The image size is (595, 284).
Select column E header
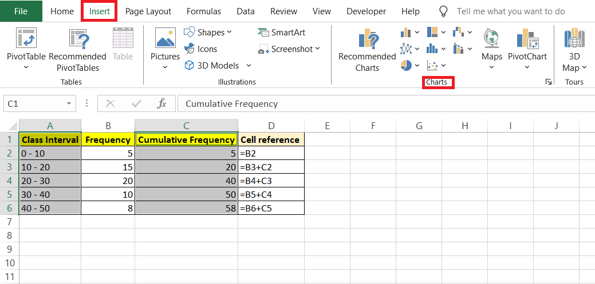(327, 126)
